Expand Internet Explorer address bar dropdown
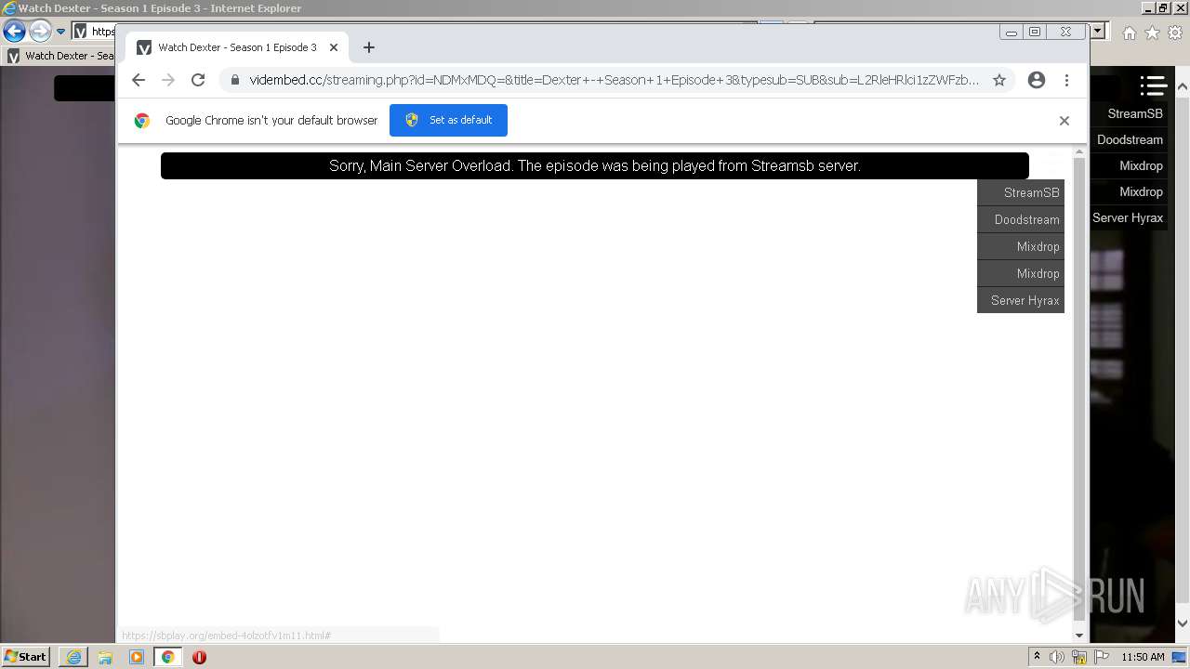The height and width of the screenshot is (669, 1190). click(1097, 31)
